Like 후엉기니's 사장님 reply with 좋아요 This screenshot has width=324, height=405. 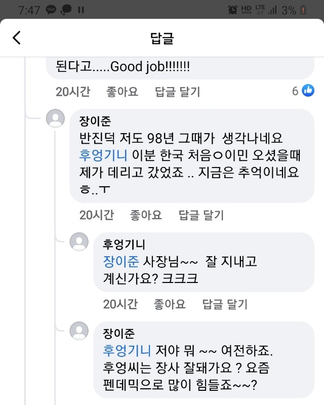pos(170,304)
